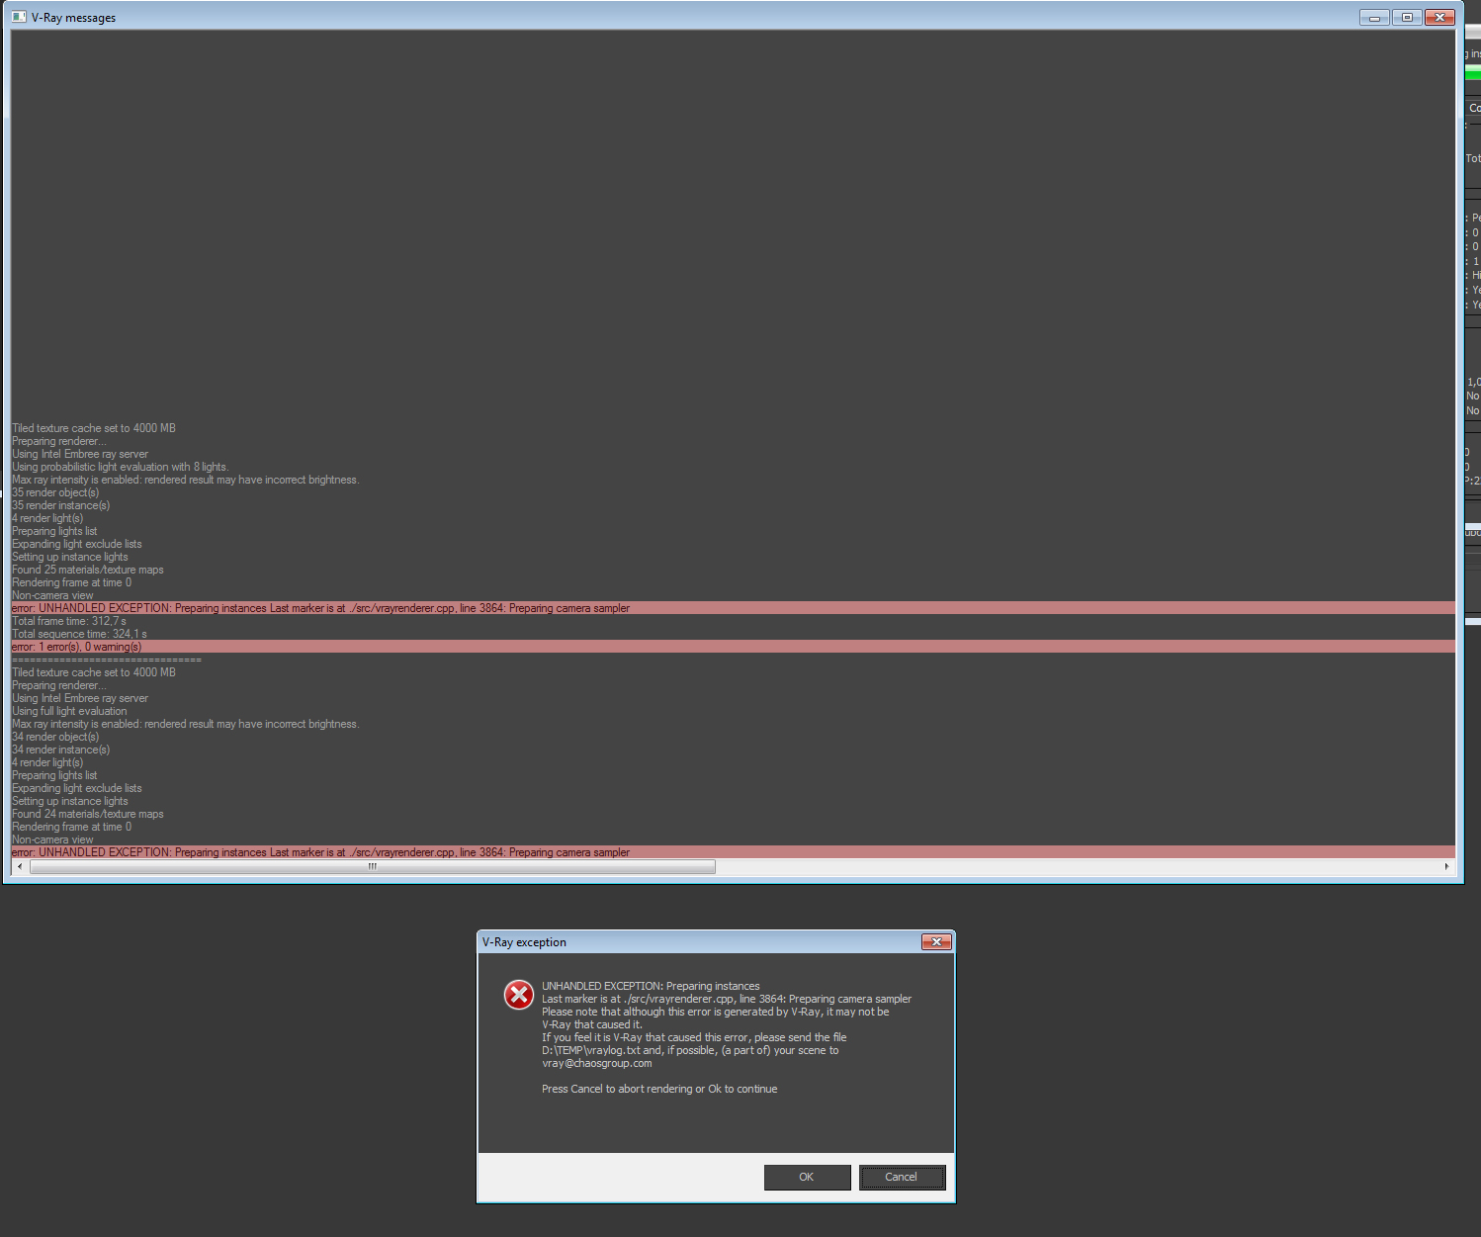Image resolution: width=1481 pixels, height=1237 pixels.
Task: Close the V-Ray messages window
Action: coord(1440,17)
